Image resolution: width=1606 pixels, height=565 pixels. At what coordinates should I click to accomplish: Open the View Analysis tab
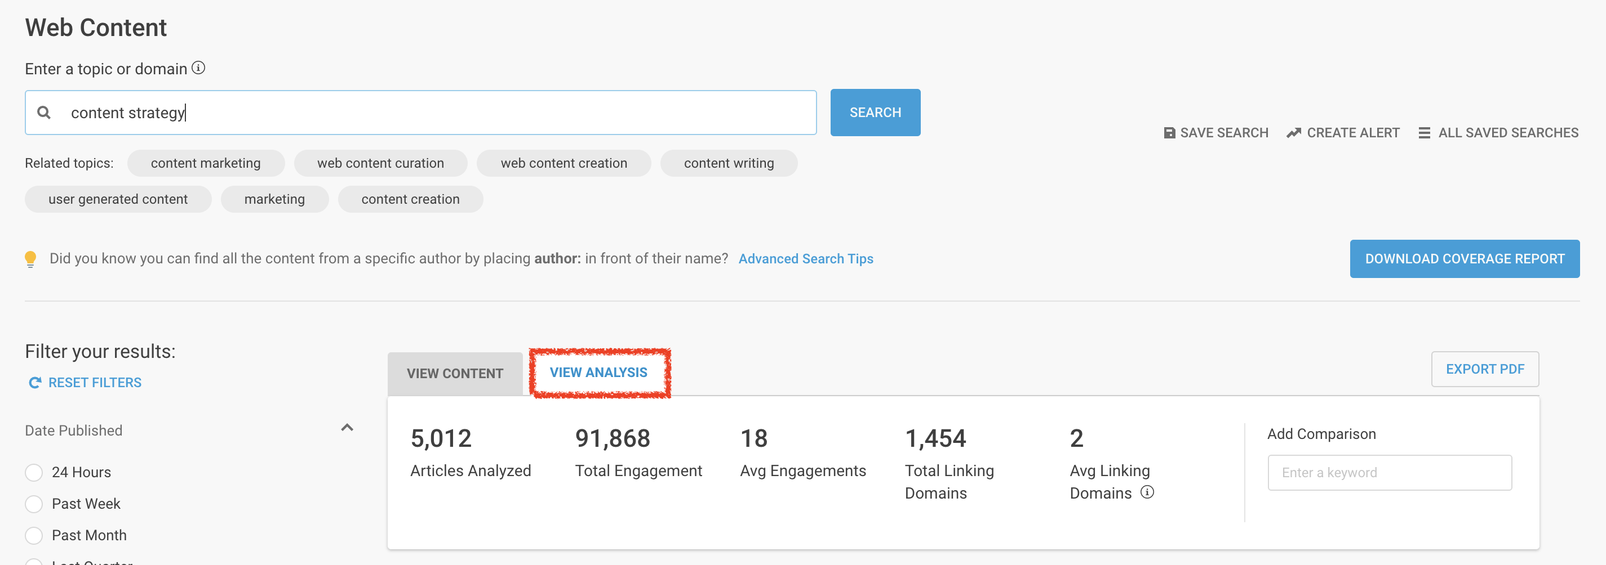pos(598,373)
